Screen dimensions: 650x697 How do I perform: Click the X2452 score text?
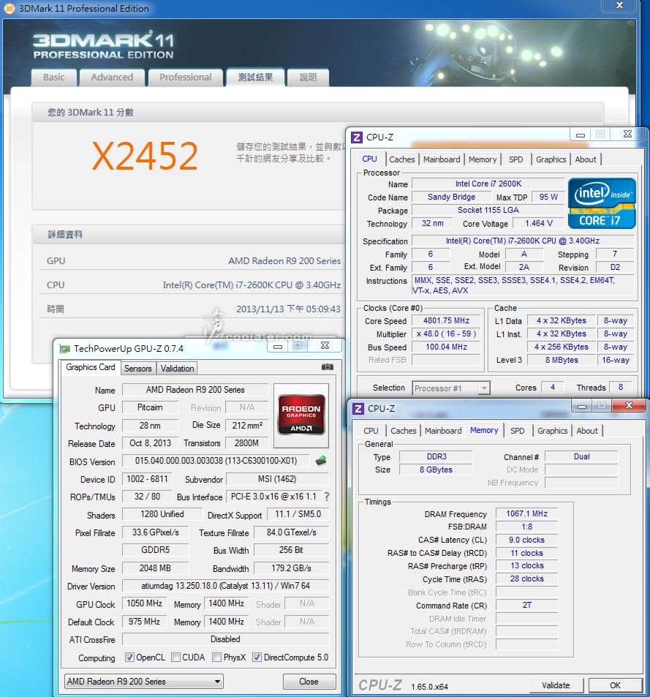[x=144, y=156]
